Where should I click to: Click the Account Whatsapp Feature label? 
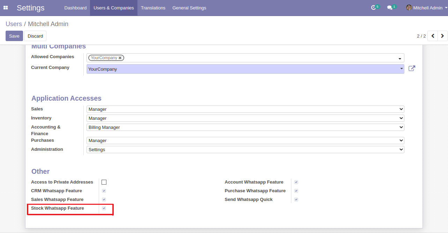click(254, 182)
